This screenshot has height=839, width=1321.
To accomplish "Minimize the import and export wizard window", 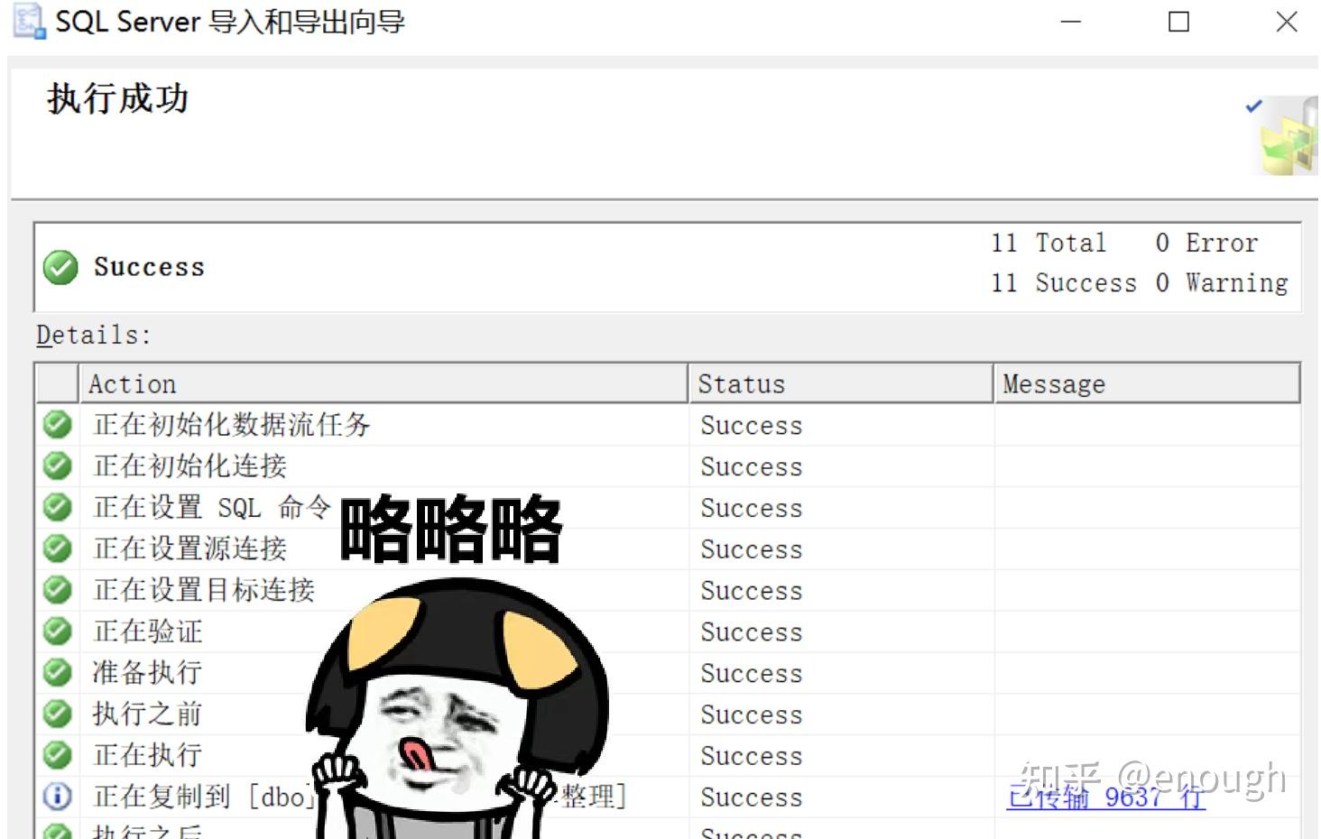I will click(x=1071, y=22).
